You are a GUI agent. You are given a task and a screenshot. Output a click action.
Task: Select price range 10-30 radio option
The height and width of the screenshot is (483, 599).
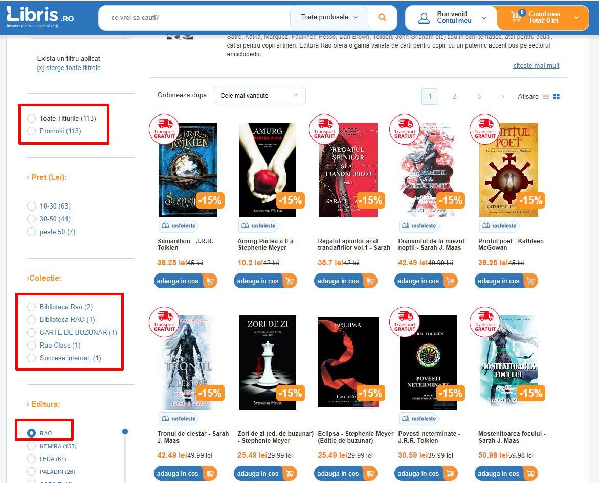(x=31, y=206)
